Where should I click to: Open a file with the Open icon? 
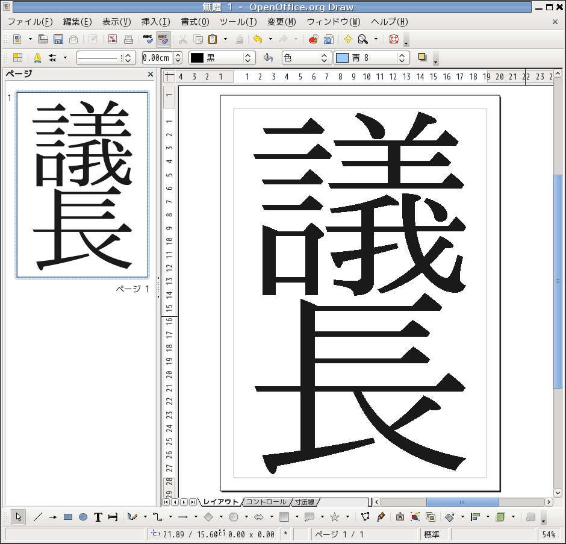pos(43,39)
